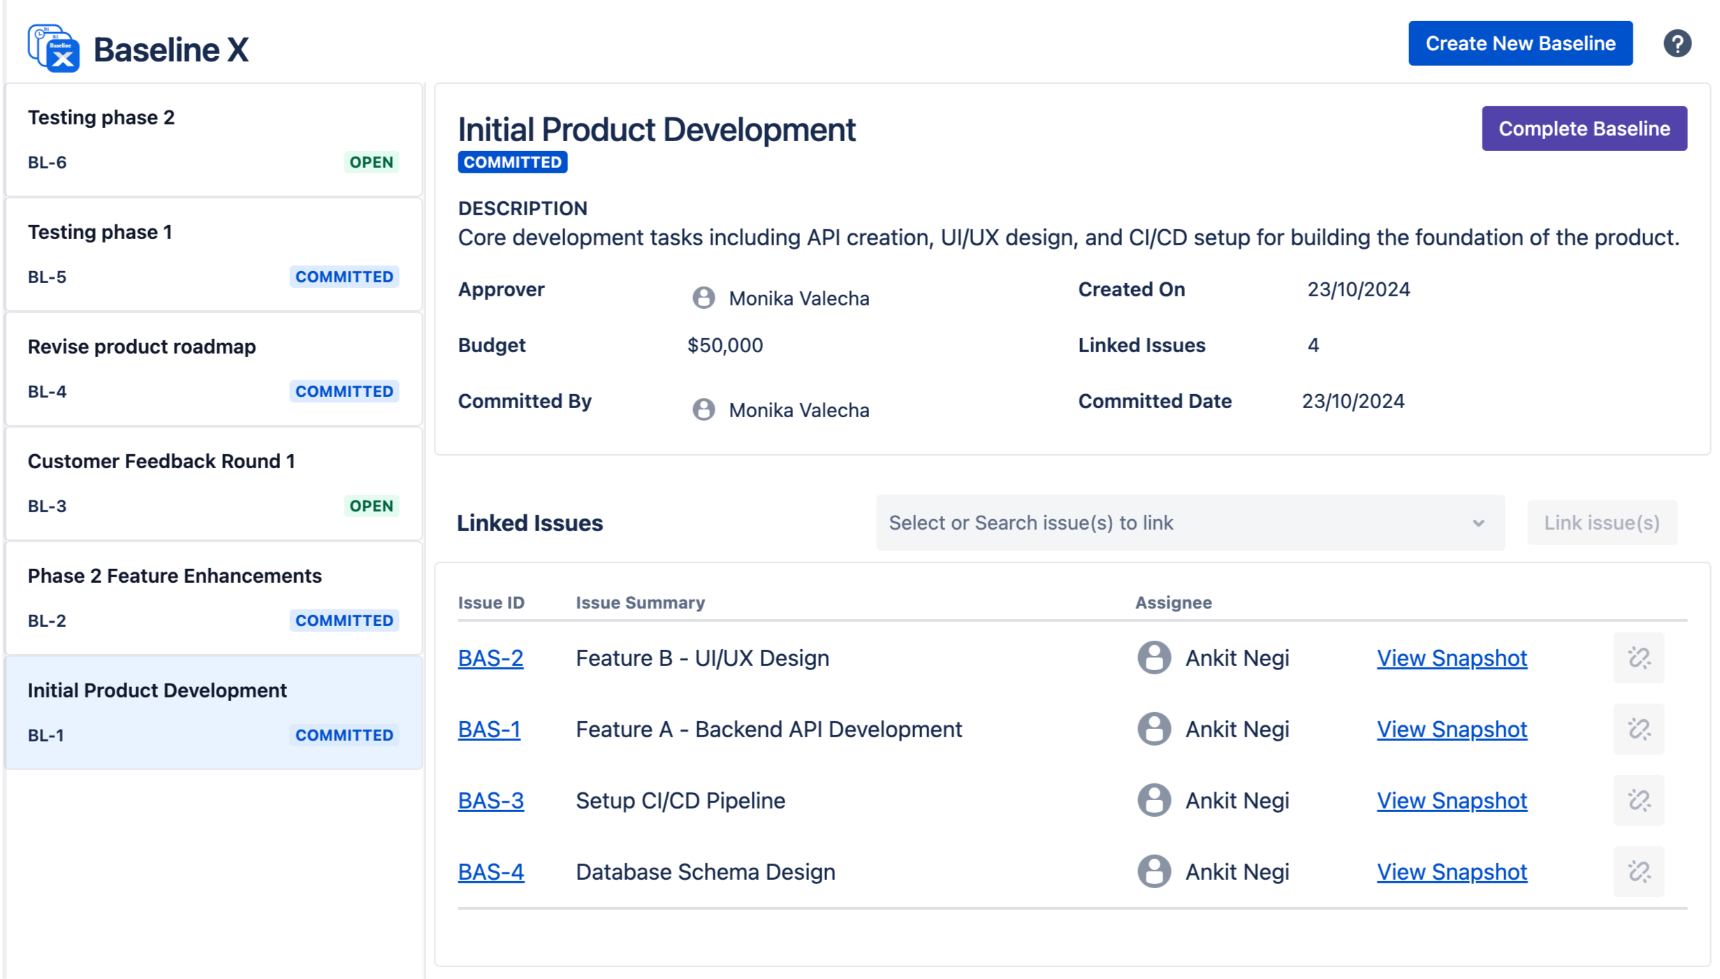1720x979 pixels.
Task: Click Create New Baseline
Action: click(x=1520, y=43)
